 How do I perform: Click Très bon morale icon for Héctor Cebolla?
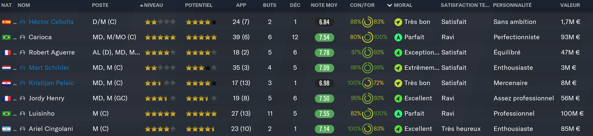[398, 22]
